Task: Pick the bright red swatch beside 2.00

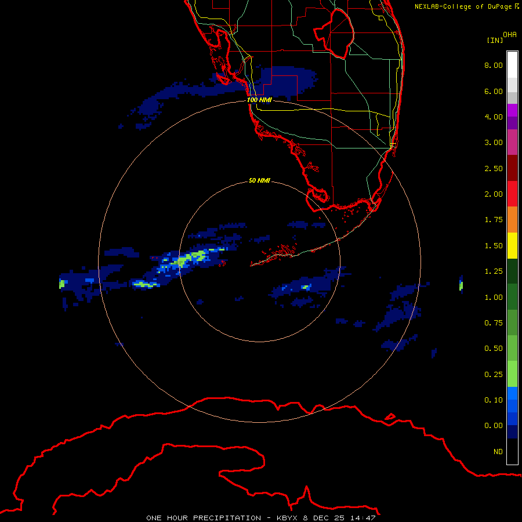Action: 512,194
